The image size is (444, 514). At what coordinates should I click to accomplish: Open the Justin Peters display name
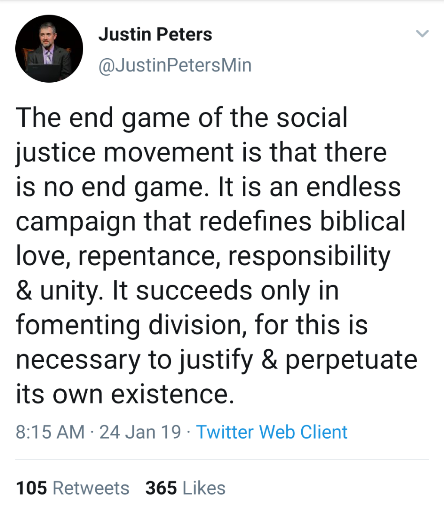pyautogui.click(x=155, y=34)
